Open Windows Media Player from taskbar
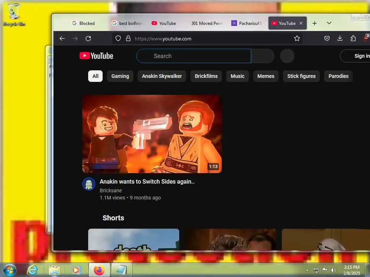The height and width of the screenshot is (277, 370). [x=76, y=270]
